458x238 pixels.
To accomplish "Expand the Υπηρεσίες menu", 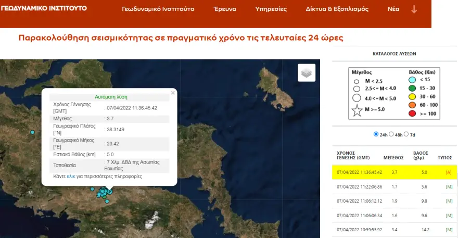I will pos(271,9).
